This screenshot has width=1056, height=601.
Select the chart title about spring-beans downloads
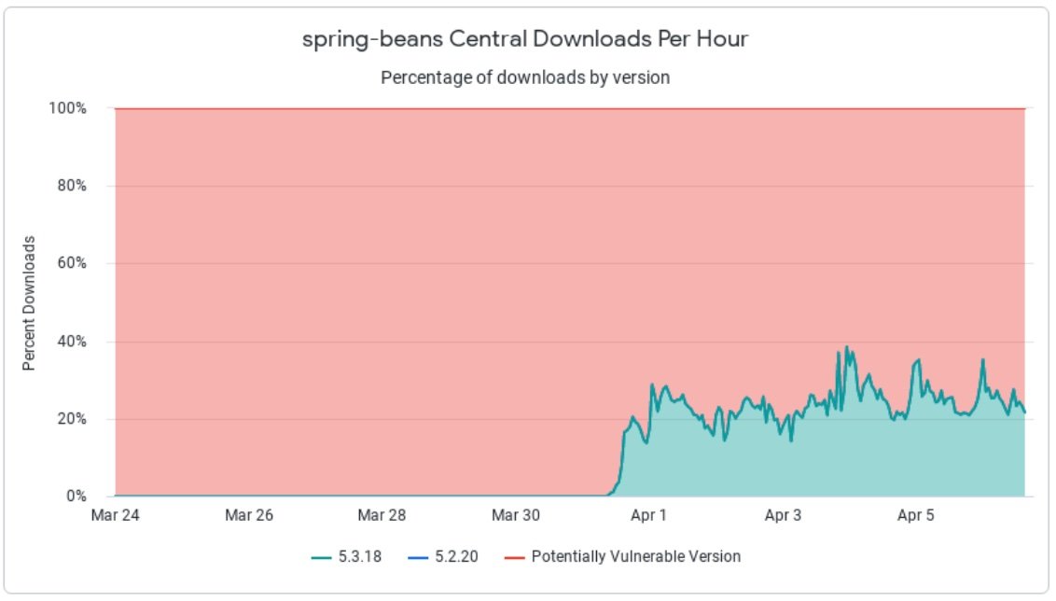click(x=525, y=40)
